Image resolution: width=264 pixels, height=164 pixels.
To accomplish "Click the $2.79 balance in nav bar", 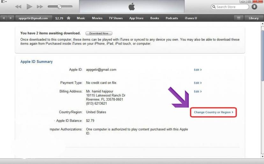I will 59,18.
